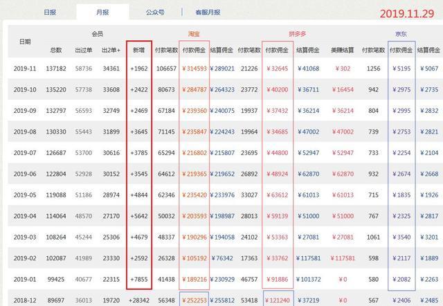Viewport: 443px width, 306px height.
Task: Click JD commission ¥3540
Action: 401,237
